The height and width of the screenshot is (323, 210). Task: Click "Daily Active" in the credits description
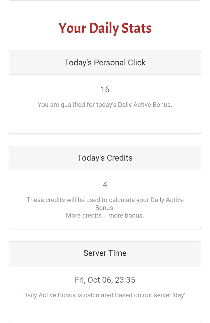167,200
